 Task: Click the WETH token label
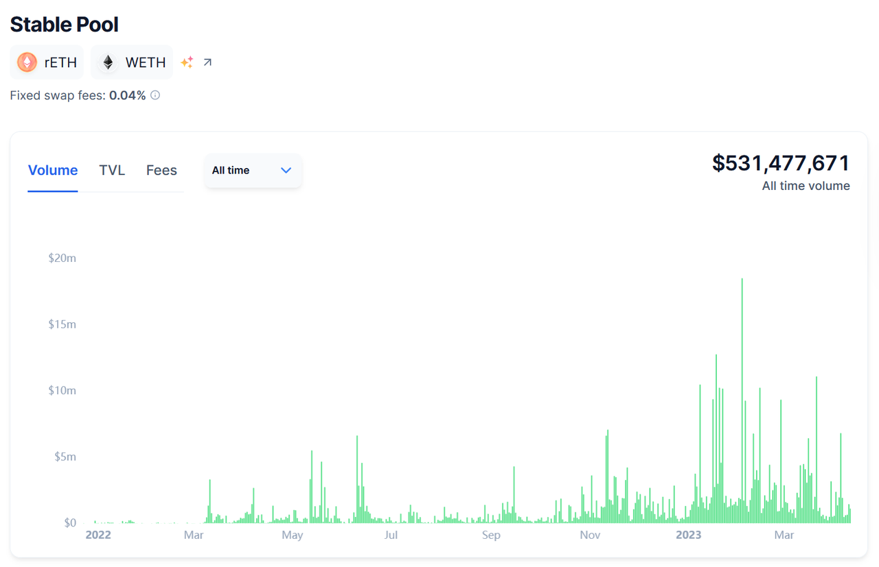[x=146, y=62]
